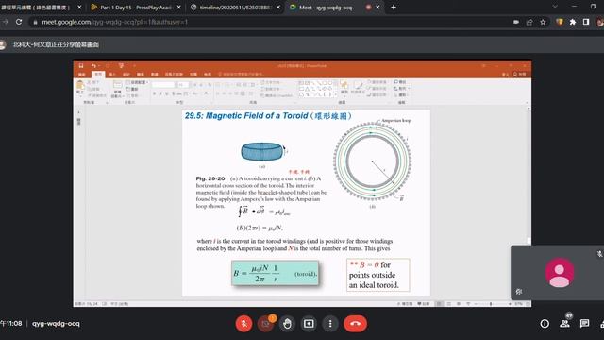Close the first course-unit tab
Screen dimensions: 604x340
pos(79,8)
